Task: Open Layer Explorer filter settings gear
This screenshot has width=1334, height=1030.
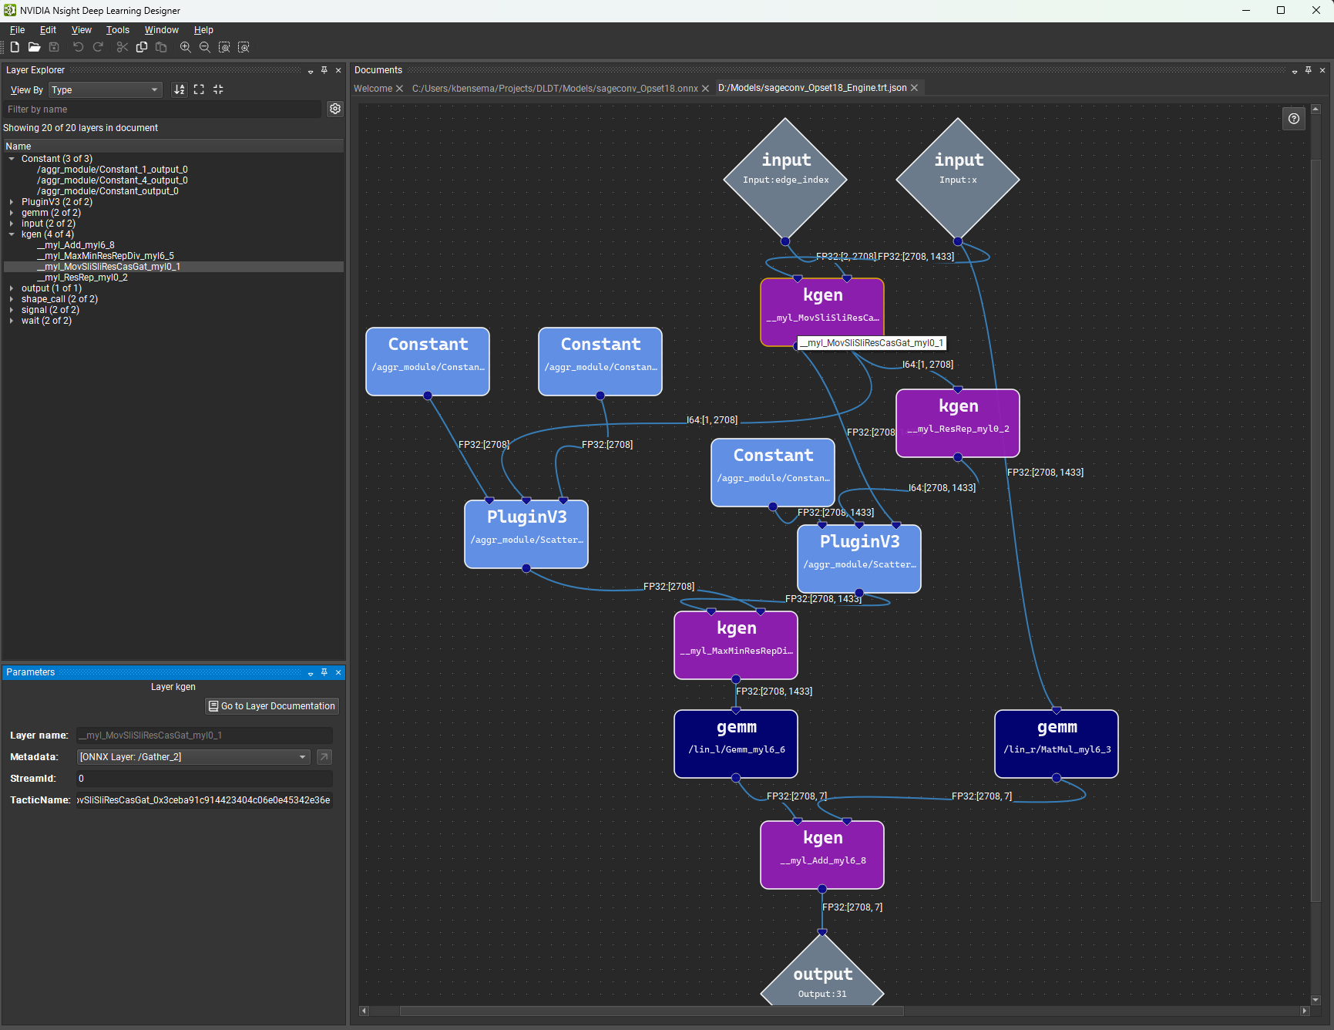Action: pos(335,109)
